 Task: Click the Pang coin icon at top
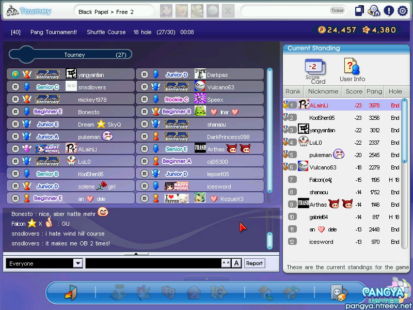(x=322, y=30)
